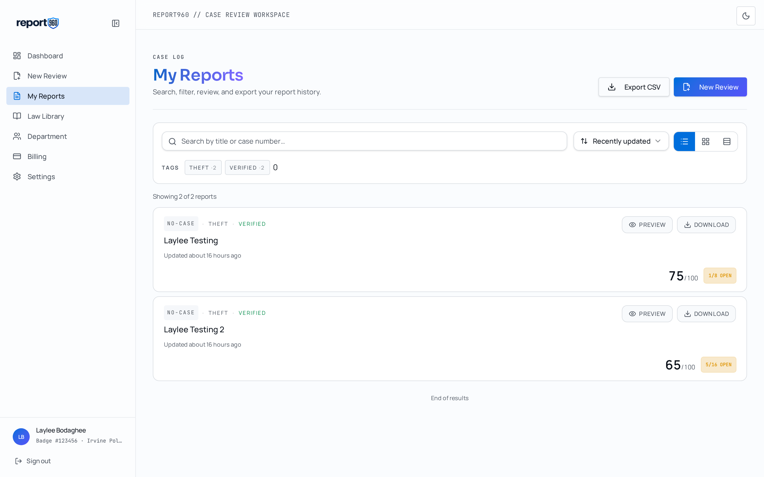Open the Laylee Testing report title
This screenshot has width=764, height=477.
coord(191,240)
